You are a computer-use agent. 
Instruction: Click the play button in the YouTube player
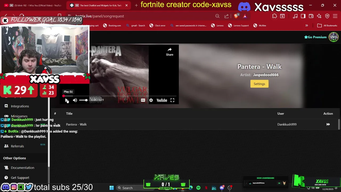pyautogui.click(x=67, y=100)
